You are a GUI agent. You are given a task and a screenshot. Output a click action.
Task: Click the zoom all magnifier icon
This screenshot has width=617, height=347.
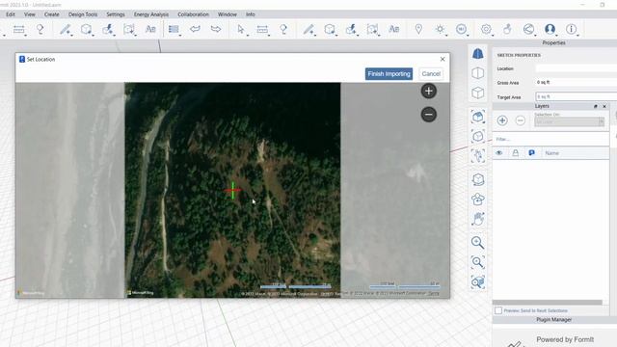pos(478,281)
